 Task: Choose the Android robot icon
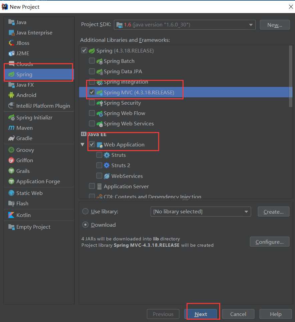[x=11, y=95]
